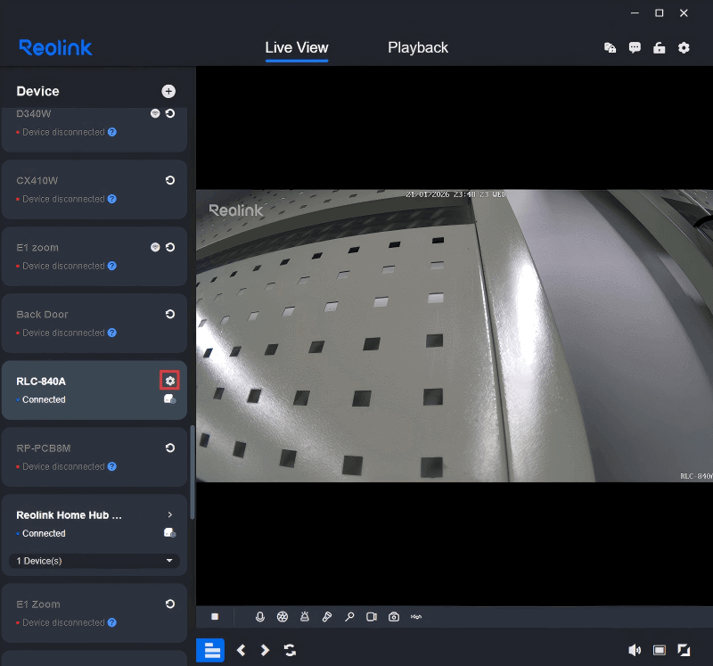Switch to the Live View tab

click(297, 48)
